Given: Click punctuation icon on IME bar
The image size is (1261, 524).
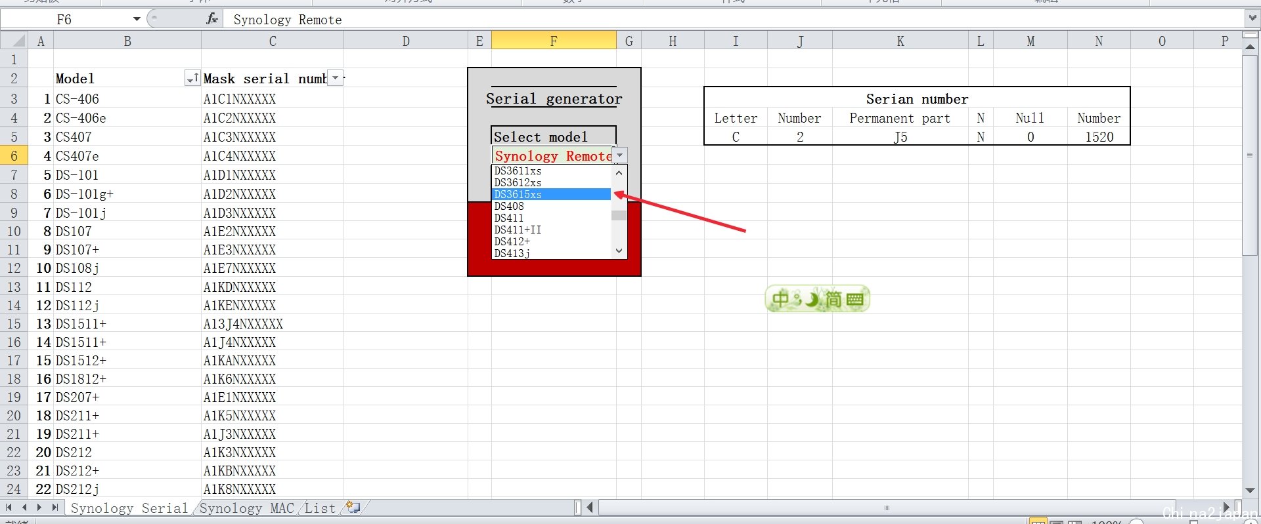Looking at the screenshot, I should (797, 300).
